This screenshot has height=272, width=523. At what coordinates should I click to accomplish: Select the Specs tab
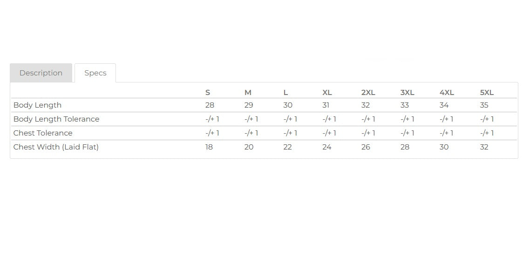click(95, 73)
